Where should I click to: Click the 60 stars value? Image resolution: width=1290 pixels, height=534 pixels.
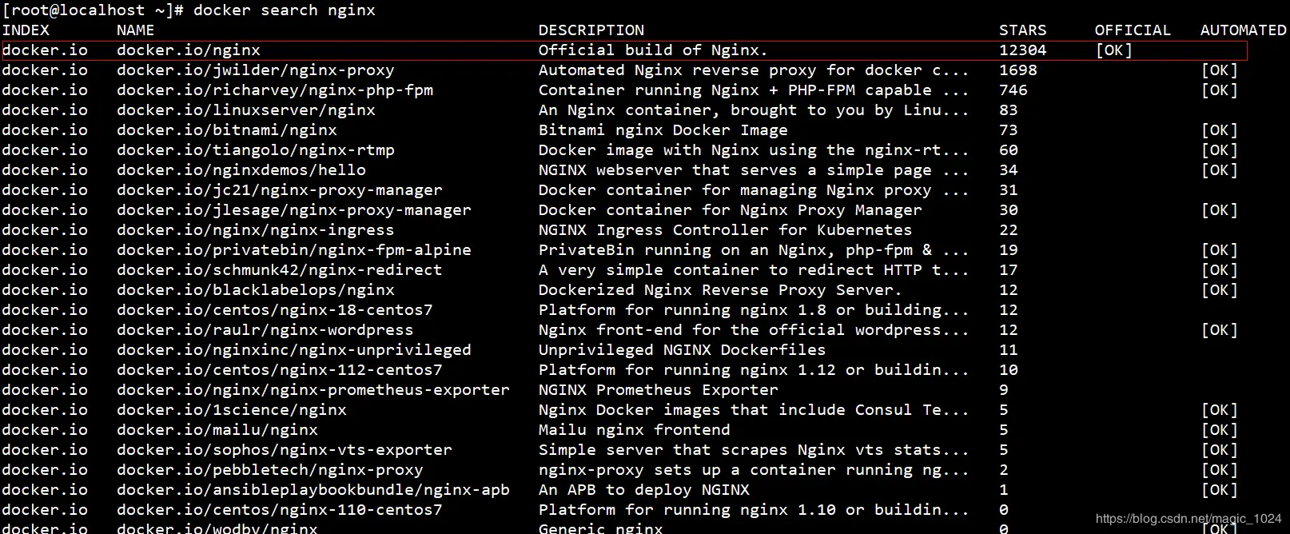(x=1009, y=150)
